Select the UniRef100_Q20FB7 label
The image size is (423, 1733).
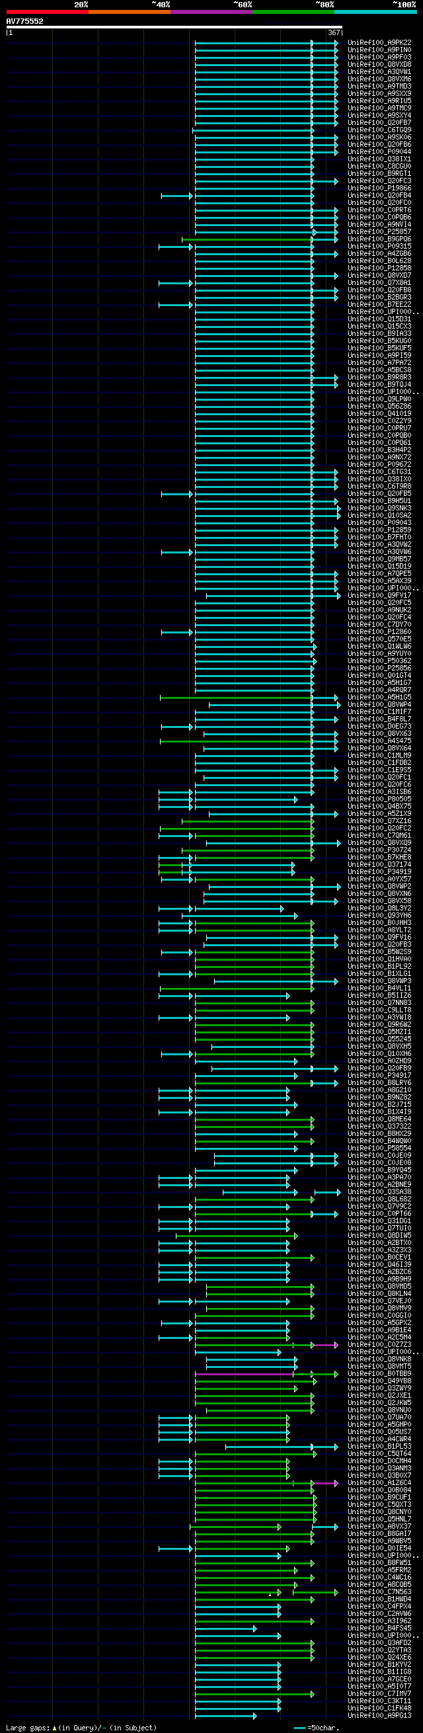pyautogui.click(x=380, y=122)
